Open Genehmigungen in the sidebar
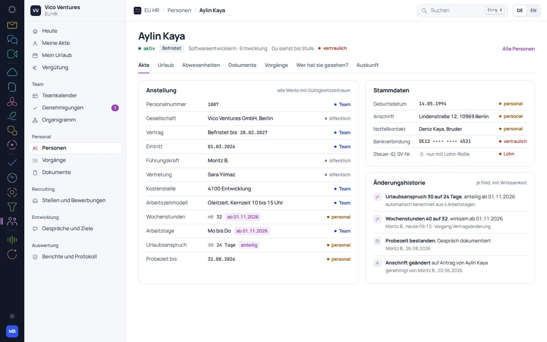The width and height of the screenshot is (547, 342). [75, 108]
